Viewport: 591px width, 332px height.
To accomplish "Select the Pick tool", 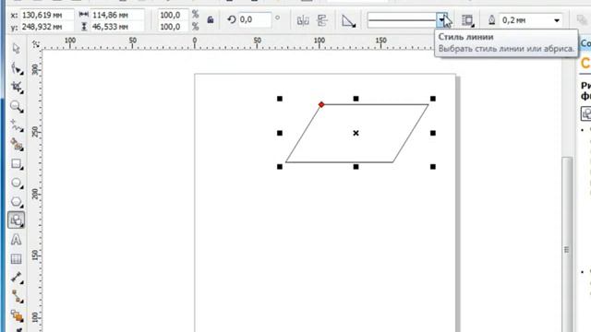I will pyautogui.click(x=16, y=49).
